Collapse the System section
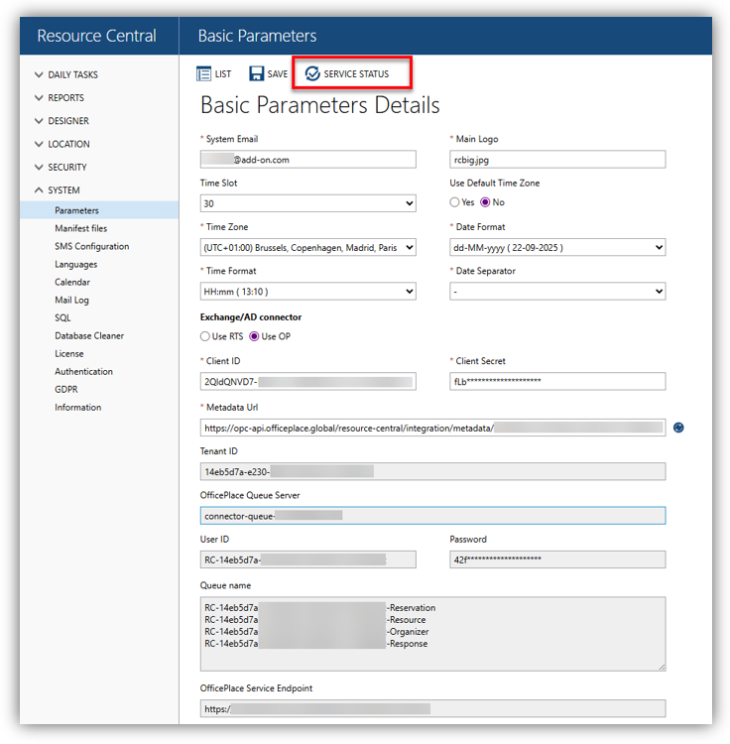 pos(57,190)
